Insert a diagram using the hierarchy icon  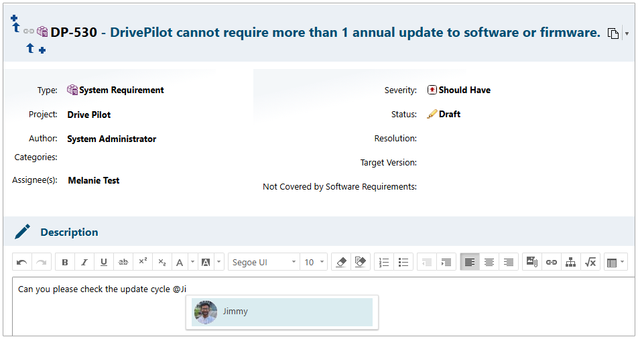pos(571,262)
